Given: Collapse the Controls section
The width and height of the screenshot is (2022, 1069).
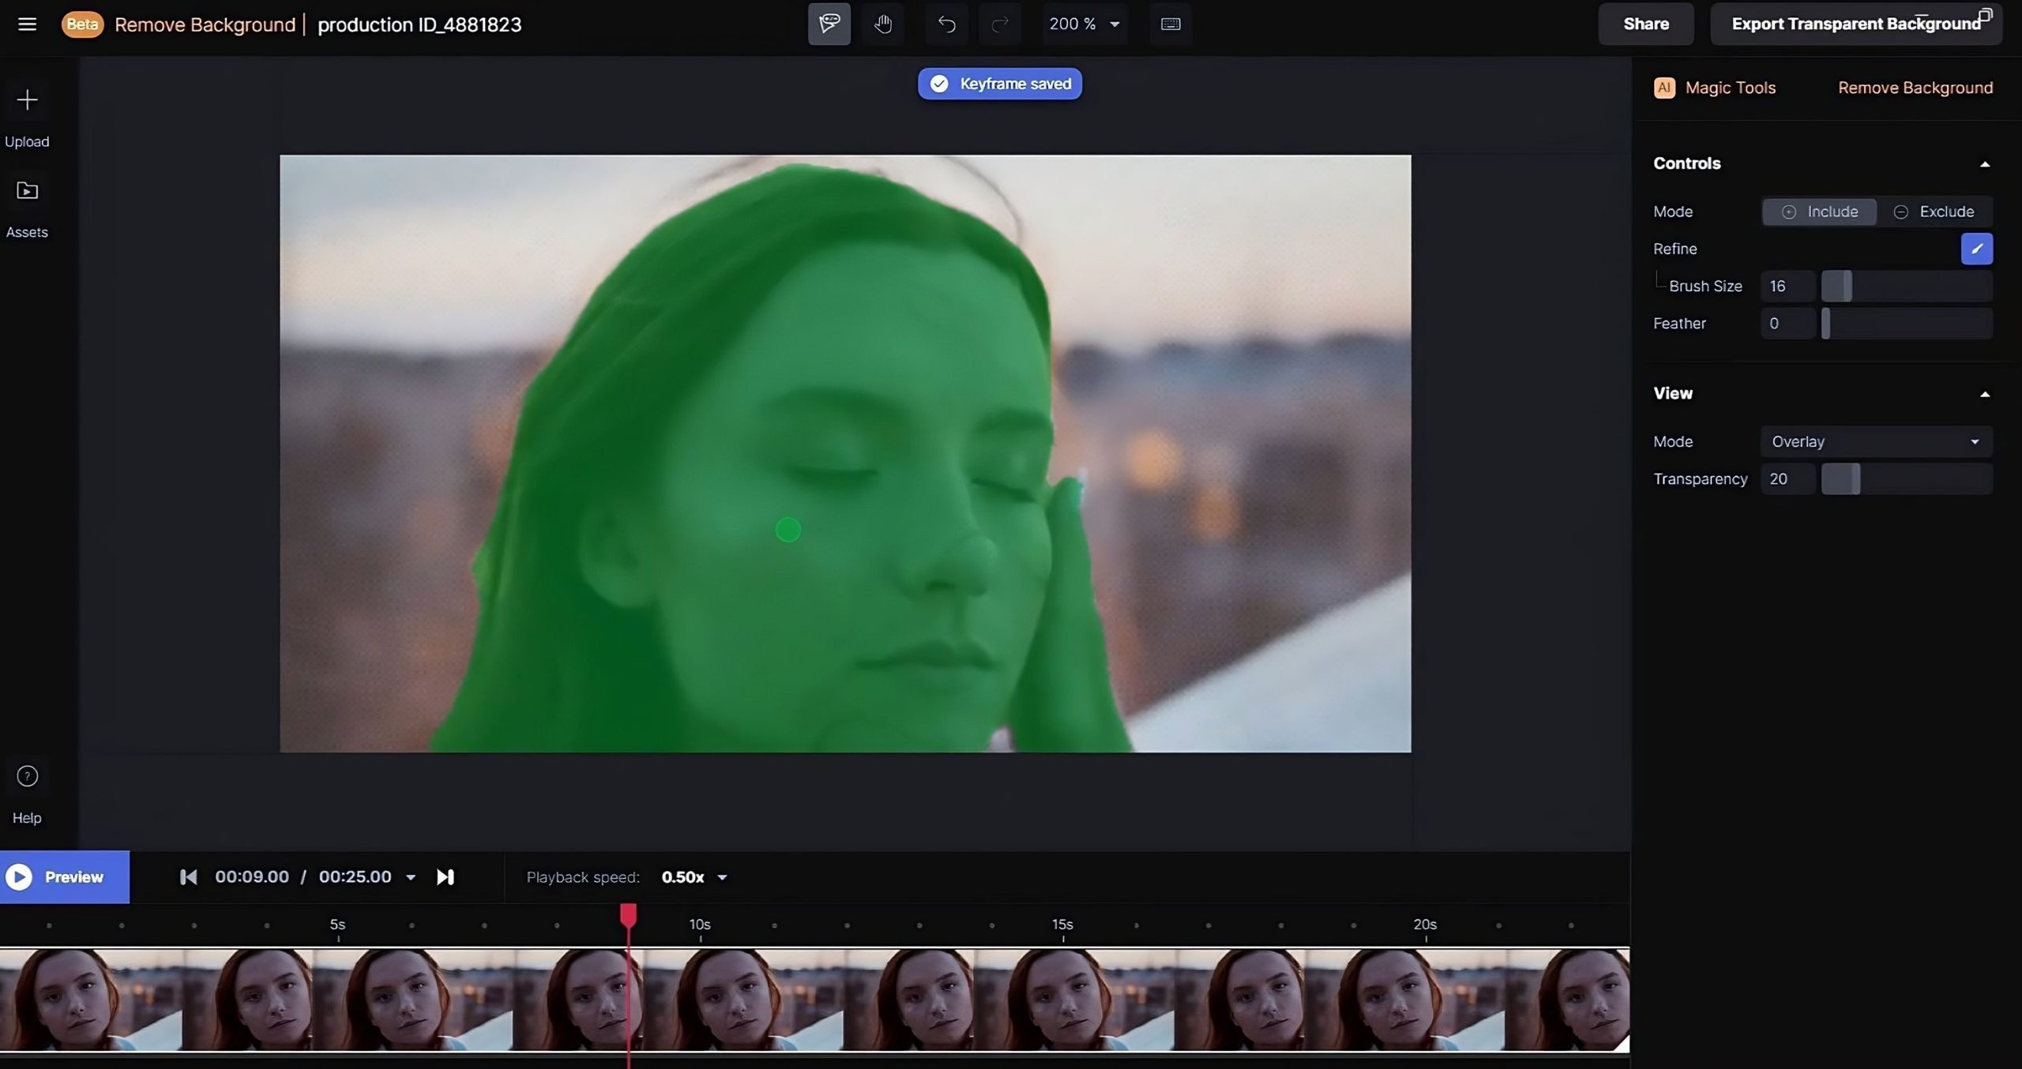Looking at the screenshot, I should [x=1984, y=164].
